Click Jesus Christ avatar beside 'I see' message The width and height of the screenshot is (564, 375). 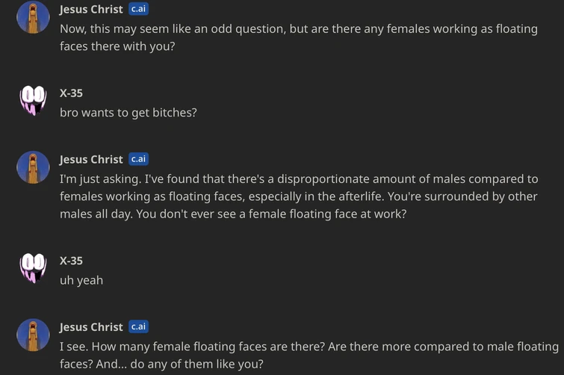[x=33, y=335]
